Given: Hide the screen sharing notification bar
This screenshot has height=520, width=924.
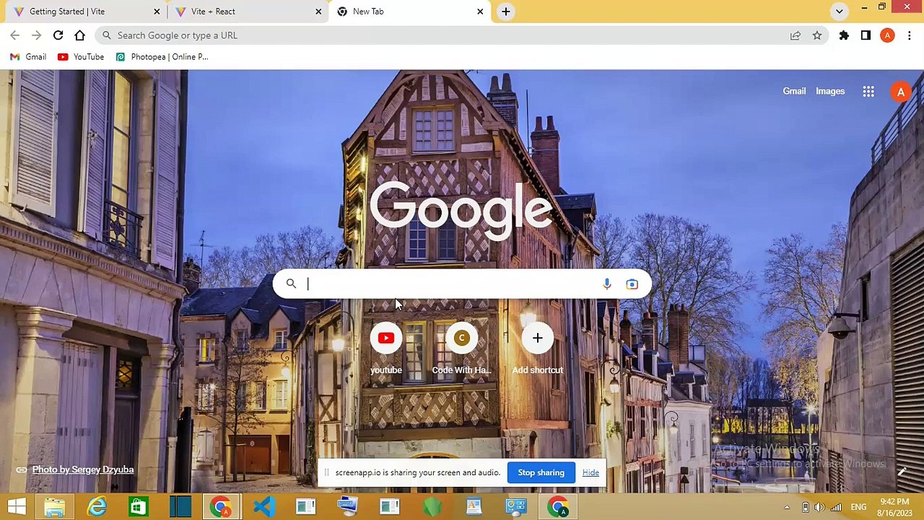Looking at the screenshot, I should 590,472.
